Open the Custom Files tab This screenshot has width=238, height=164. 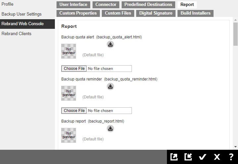click(x=118, y=13)
